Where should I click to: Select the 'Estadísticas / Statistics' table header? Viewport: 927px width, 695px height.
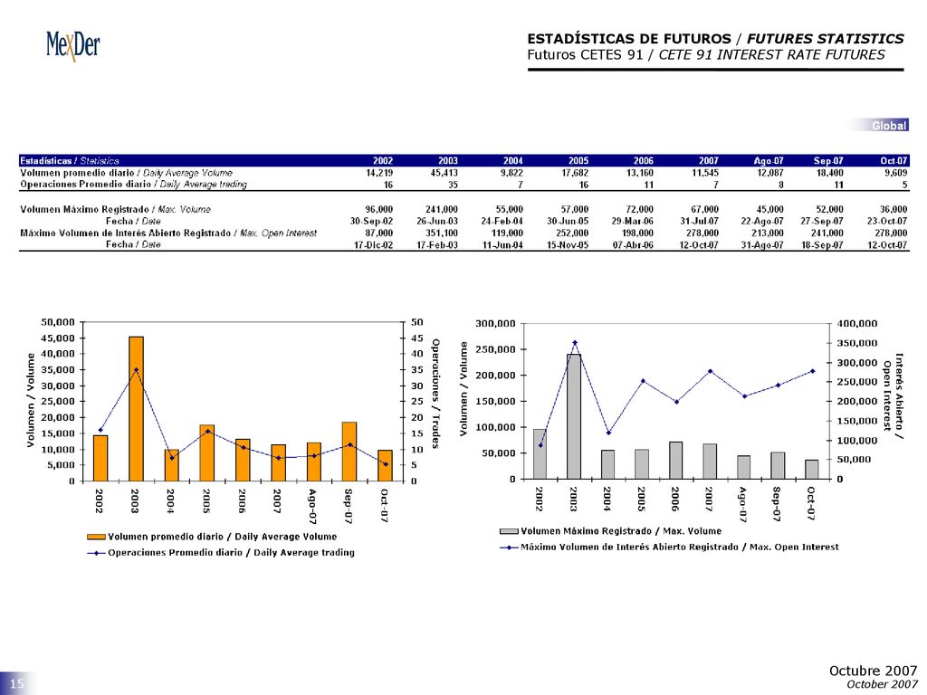pyautogui.click(x=70, y=161)
